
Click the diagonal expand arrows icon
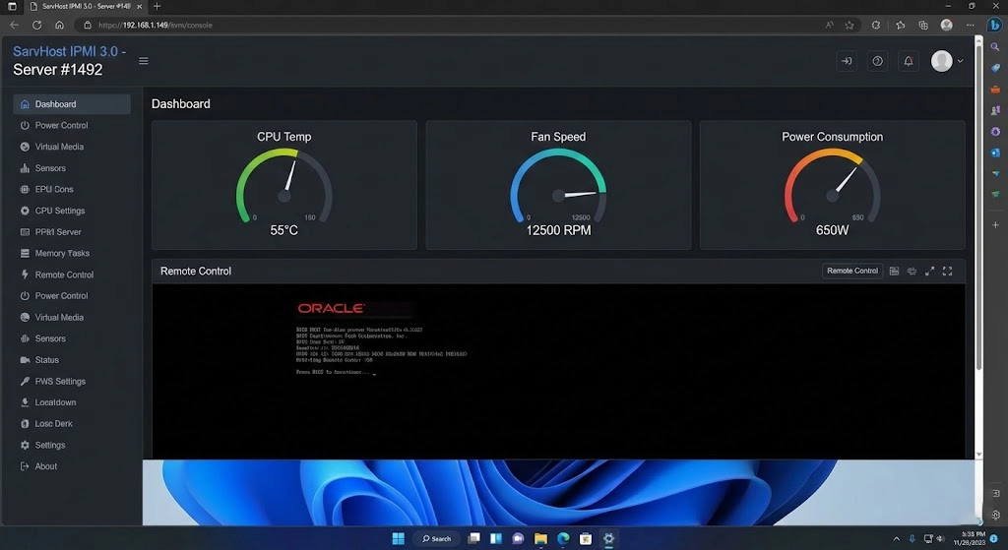click(929, 272)
